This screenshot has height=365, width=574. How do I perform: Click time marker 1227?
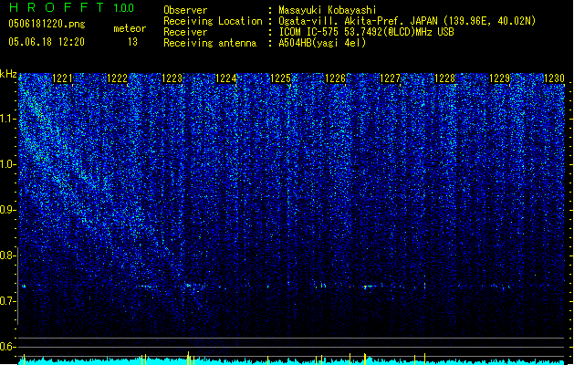click(x=391, y=78)
